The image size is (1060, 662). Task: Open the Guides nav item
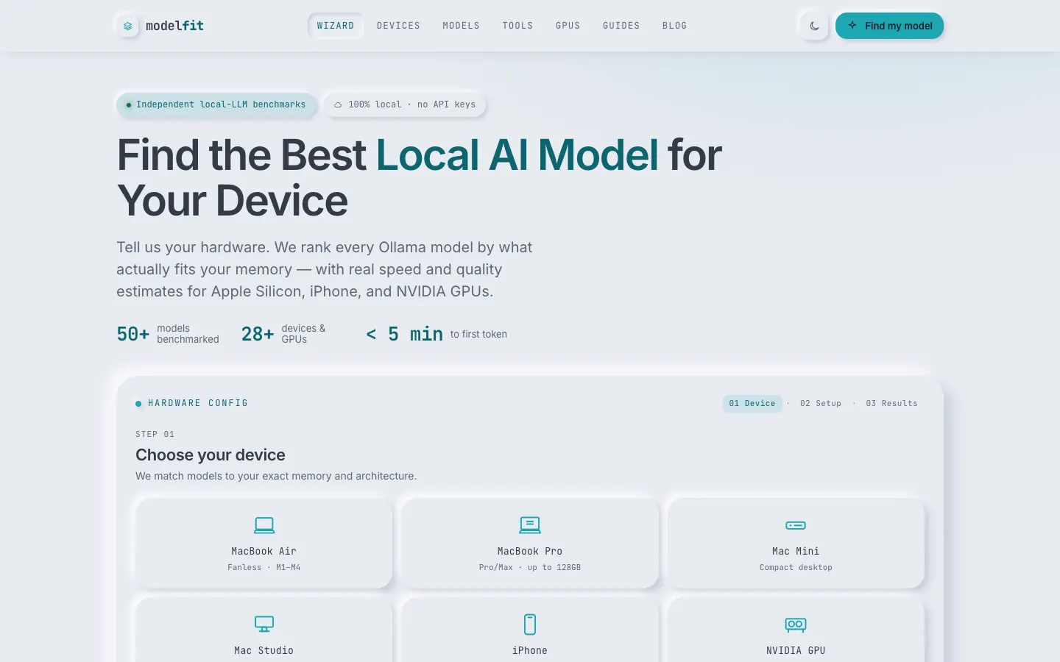coord(621,26)
